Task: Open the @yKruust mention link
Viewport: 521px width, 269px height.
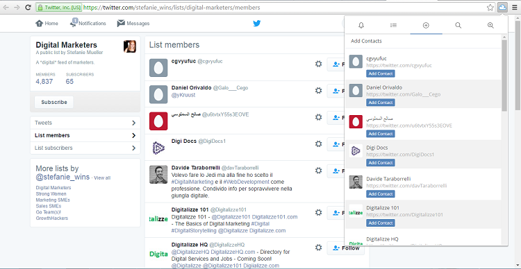Action: [183, 95]
